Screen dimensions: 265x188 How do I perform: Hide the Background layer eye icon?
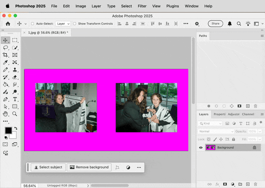(201, 147)
